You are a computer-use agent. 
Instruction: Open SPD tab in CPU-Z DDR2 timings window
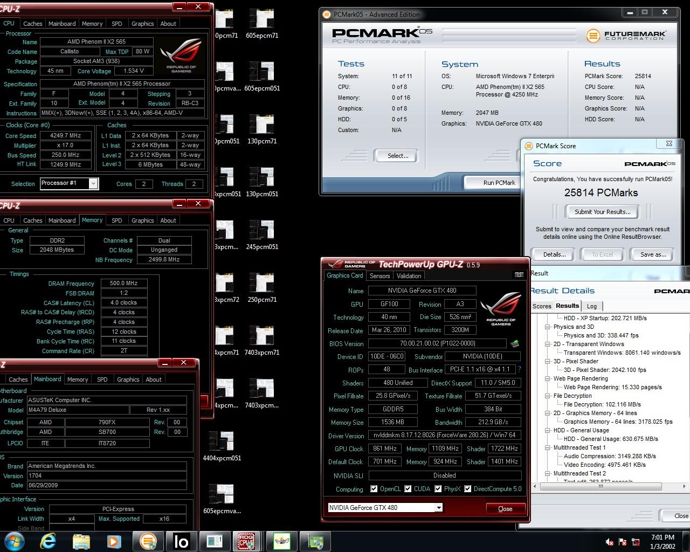[x=116, y=220]
